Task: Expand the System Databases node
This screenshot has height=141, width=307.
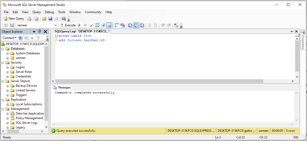Action: click(x=8, y=53)
